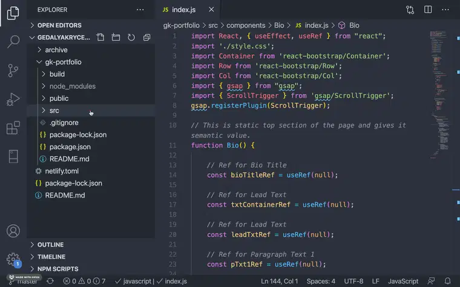Open the Source Control view
The image size is (460, 287).
pyautogui.click(x=13, y=70)
